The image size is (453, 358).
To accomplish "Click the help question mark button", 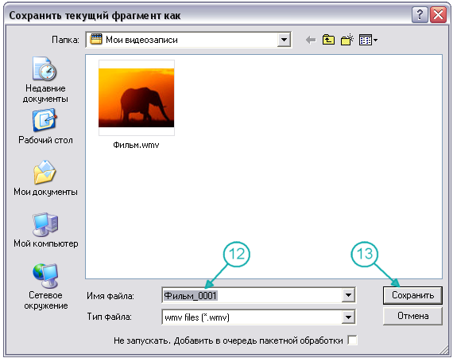I will point(420,14).
